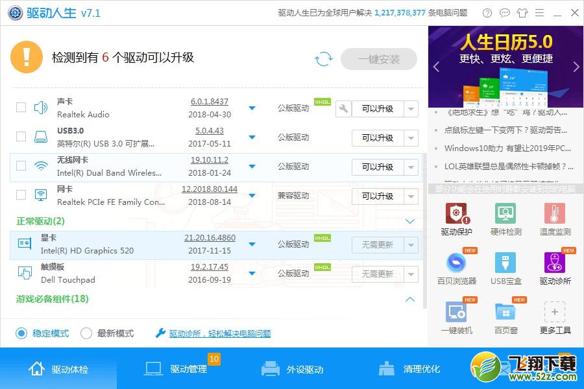Collapse the 正常驱动(2) section
Image resolution: width=584 pixels, height=389 pixels.
tap(409, 221)
